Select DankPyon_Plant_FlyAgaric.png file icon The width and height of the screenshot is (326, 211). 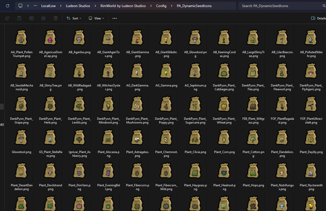point(311,71)
